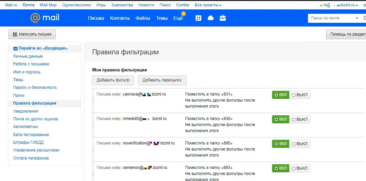Open Combo link

[x=183, y=5]
